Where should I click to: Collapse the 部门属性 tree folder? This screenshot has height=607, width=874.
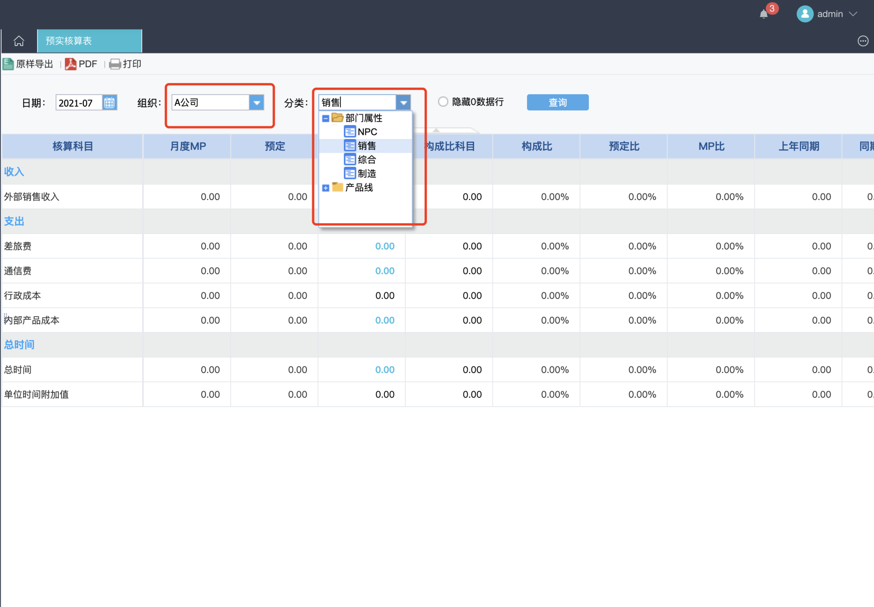(x=326, y=118)
